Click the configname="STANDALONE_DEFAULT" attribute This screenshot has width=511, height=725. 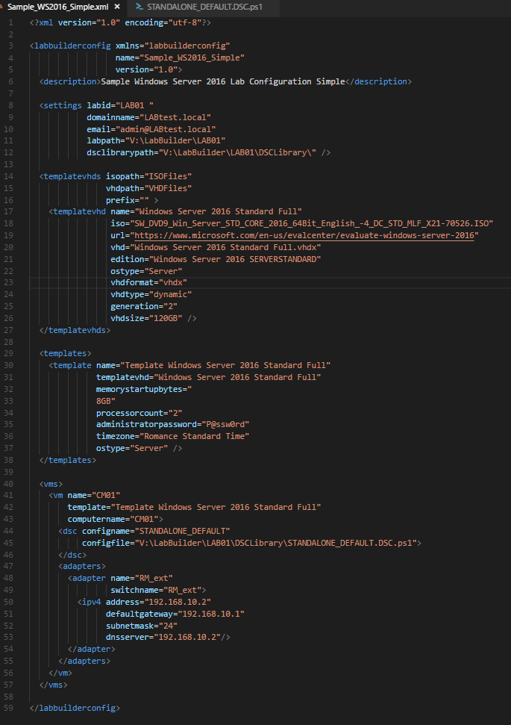click(156, 532)
